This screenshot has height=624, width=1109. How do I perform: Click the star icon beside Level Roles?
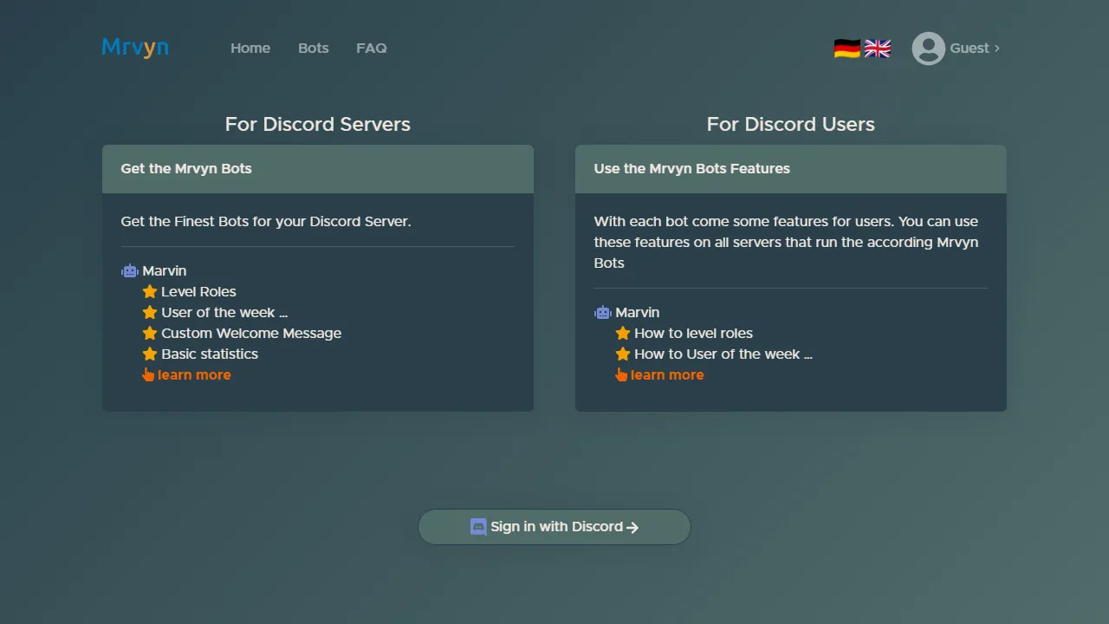[149, 291]
